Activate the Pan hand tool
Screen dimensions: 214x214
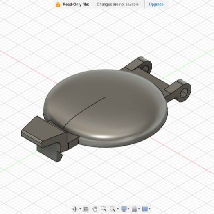[95, 209]
